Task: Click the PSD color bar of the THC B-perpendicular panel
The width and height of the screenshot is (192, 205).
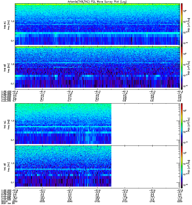Action: (182, 124)
